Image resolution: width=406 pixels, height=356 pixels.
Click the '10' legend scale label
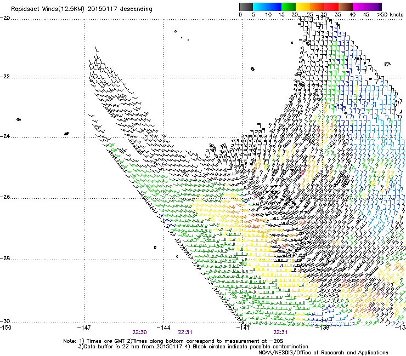268,14
